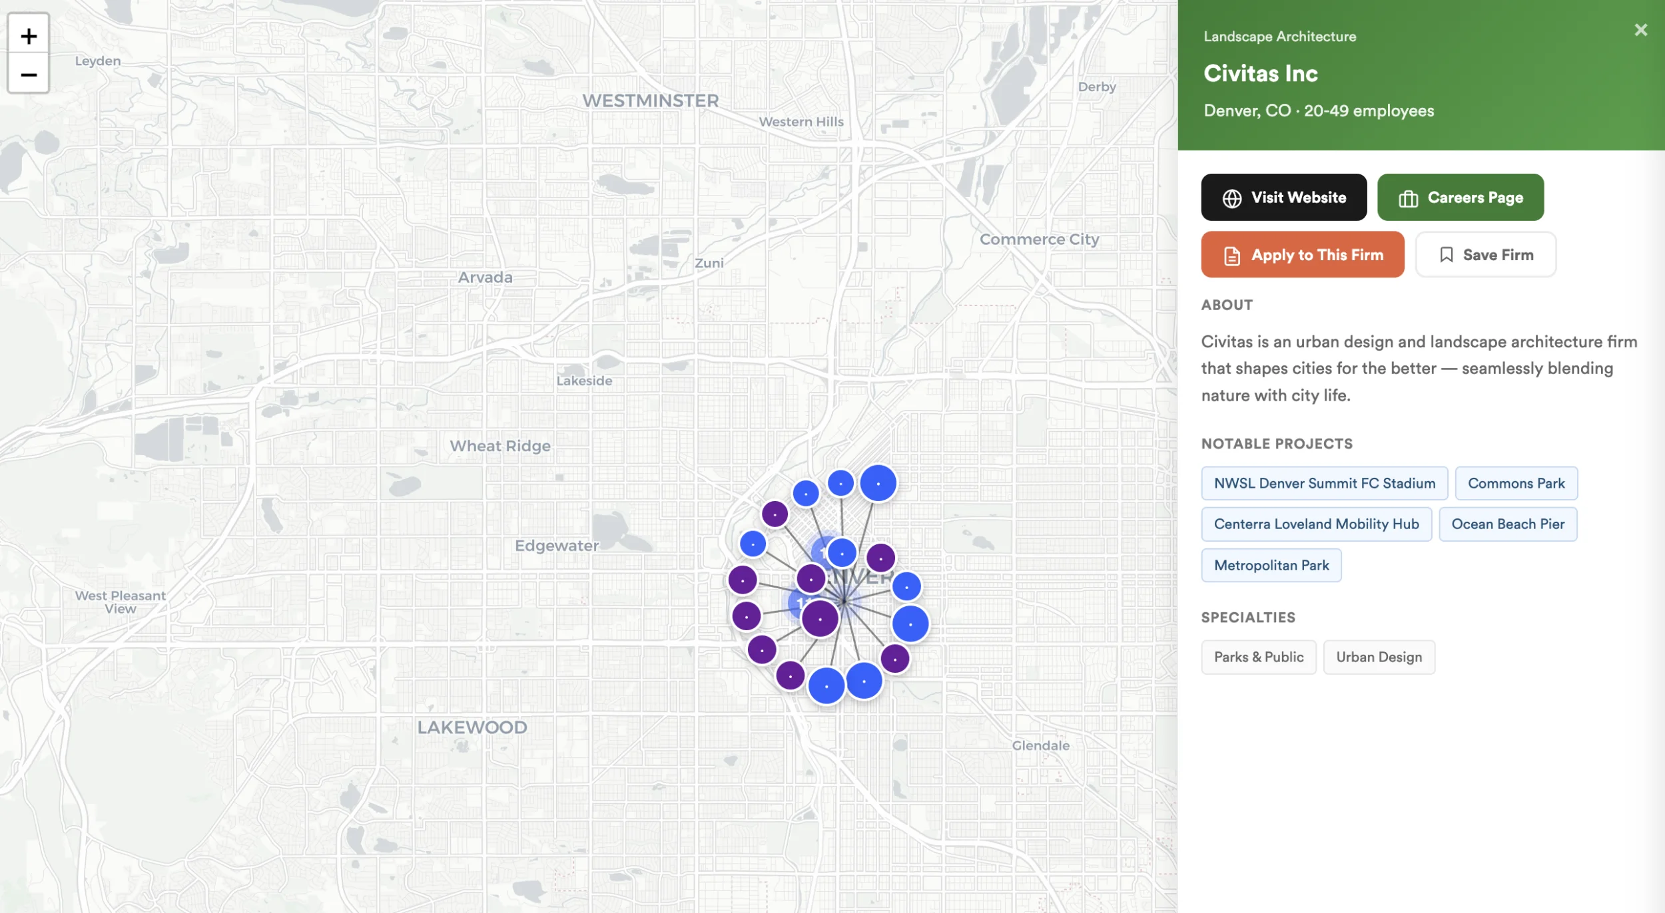Click the Civitas Inc firm name heading
The image size is (1665, 913).
coord(1261,73)
